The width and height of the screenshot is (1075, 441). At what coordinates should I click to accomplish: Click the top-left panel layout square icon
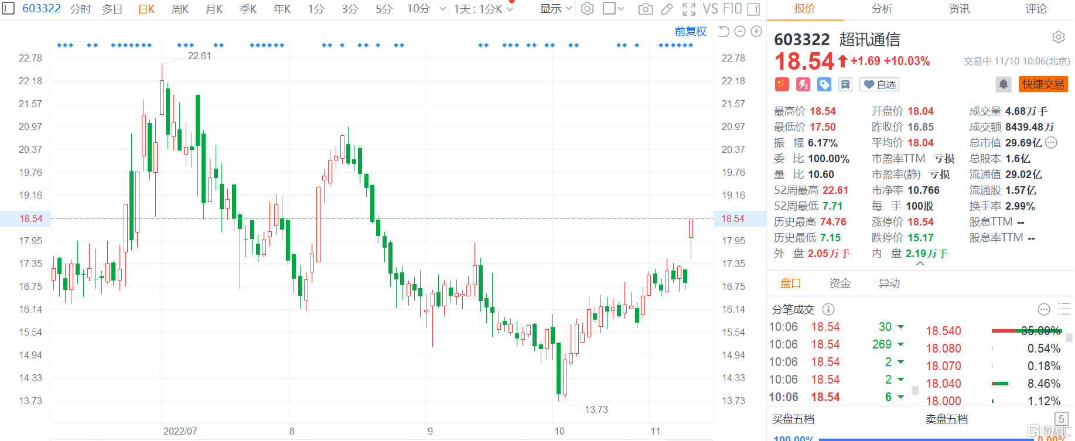[x=9, y=9]
